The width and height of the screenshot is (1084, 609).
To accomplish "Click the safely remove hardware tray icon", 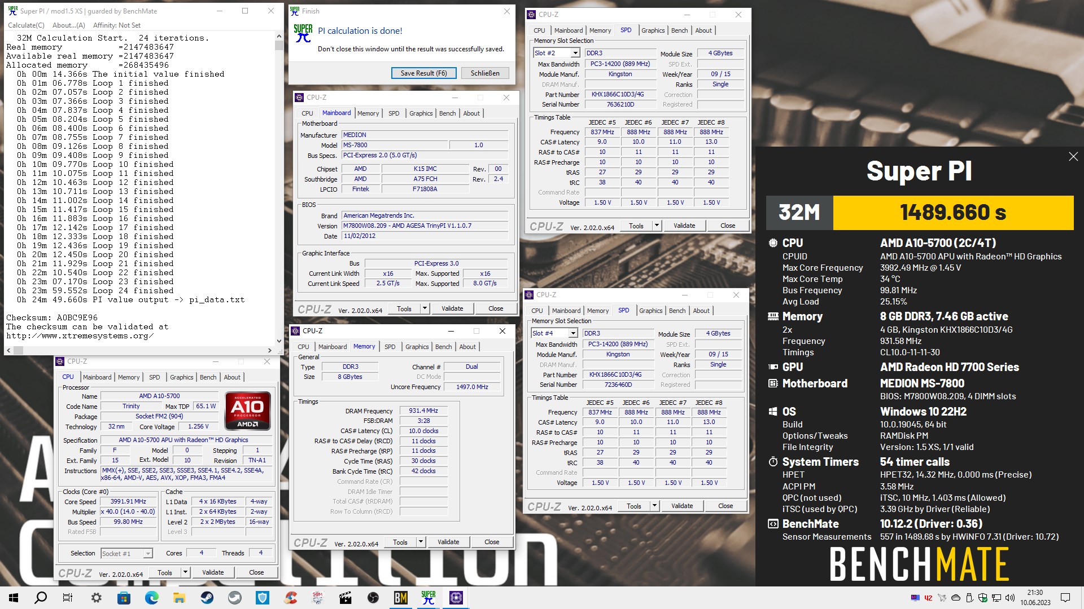I will click(x=969, y=598).
